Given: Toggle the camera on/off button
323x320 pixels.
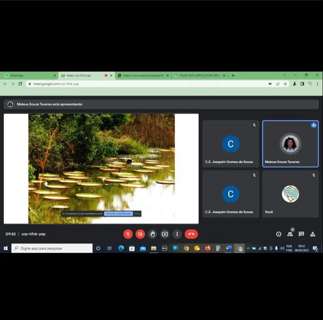Looking at the screenshot, I should pos(140,234).
